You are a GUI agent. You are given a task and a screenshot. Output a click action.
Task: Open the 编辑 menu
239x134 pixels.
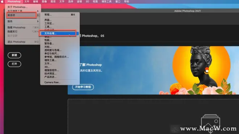[x=35, y=1]
